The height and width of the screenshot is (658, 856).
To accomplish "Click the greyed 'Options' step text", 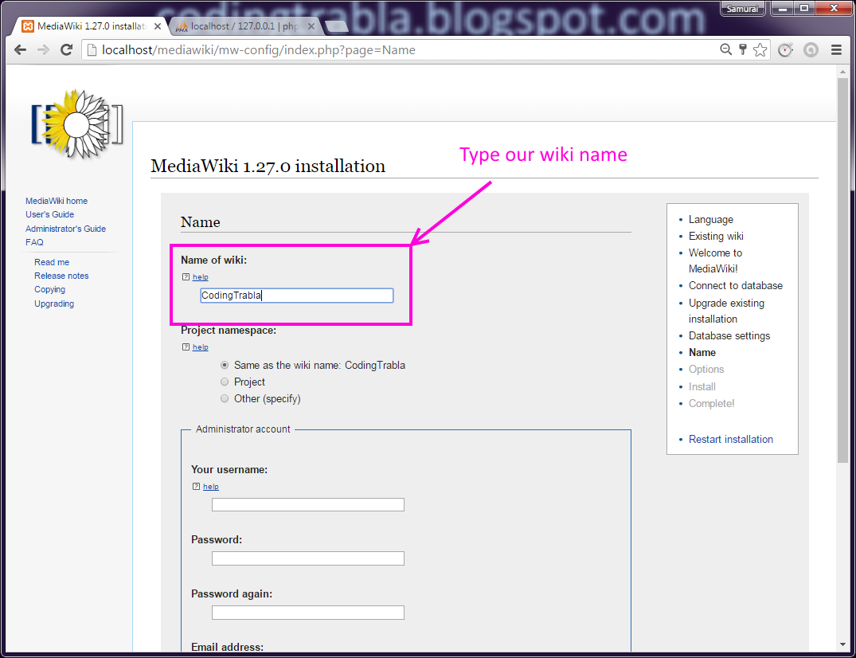I will point(706,369).
